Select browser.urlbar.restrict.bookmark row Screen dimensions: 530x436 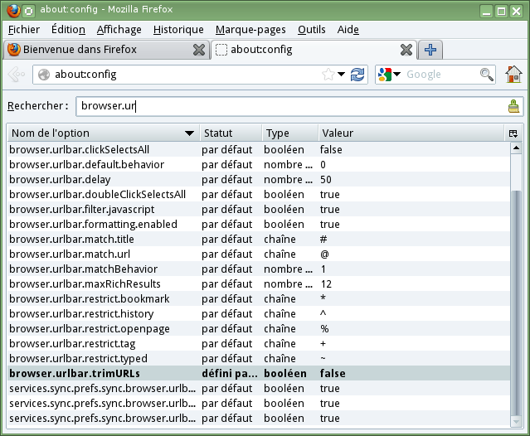[x=259, y=299]
